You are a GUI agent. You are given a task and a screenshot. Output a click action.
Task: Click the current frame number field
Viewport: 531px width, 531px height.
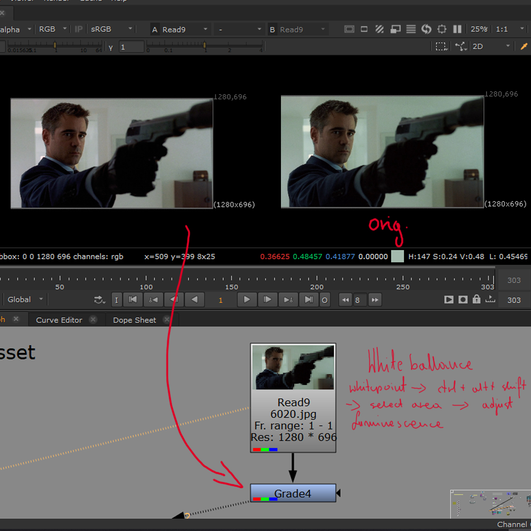221,300
